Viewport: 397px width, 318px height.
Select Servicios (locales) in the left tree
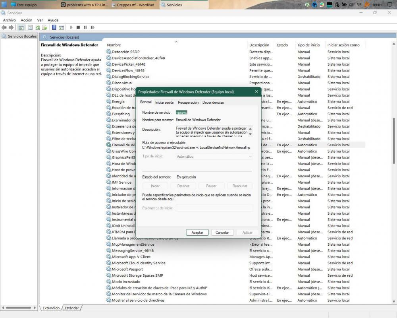pyautogui.click(x=22, y=36)
